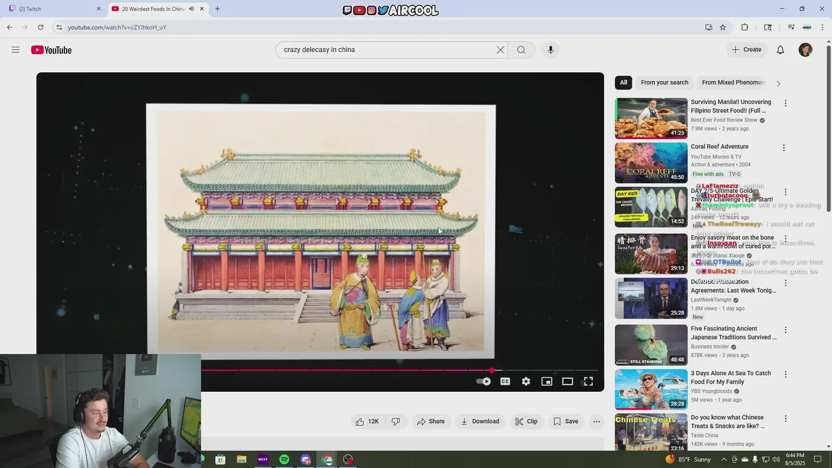832x468 pixels.
Task: Show hidden system tray icons chevron
Action: click(x=723, y=460)
